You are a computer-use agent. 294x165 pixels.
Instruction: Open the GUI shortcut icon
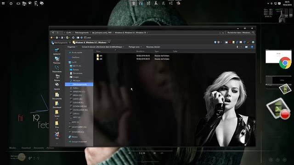pyautogui.click(x=57, y=136)
